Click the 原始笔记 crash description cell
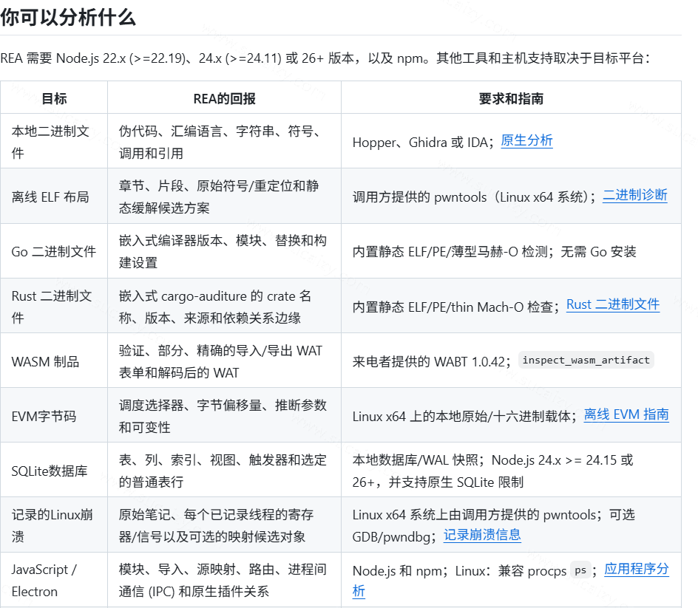Viewport: 698px width, 608px height. pos(224,525)
